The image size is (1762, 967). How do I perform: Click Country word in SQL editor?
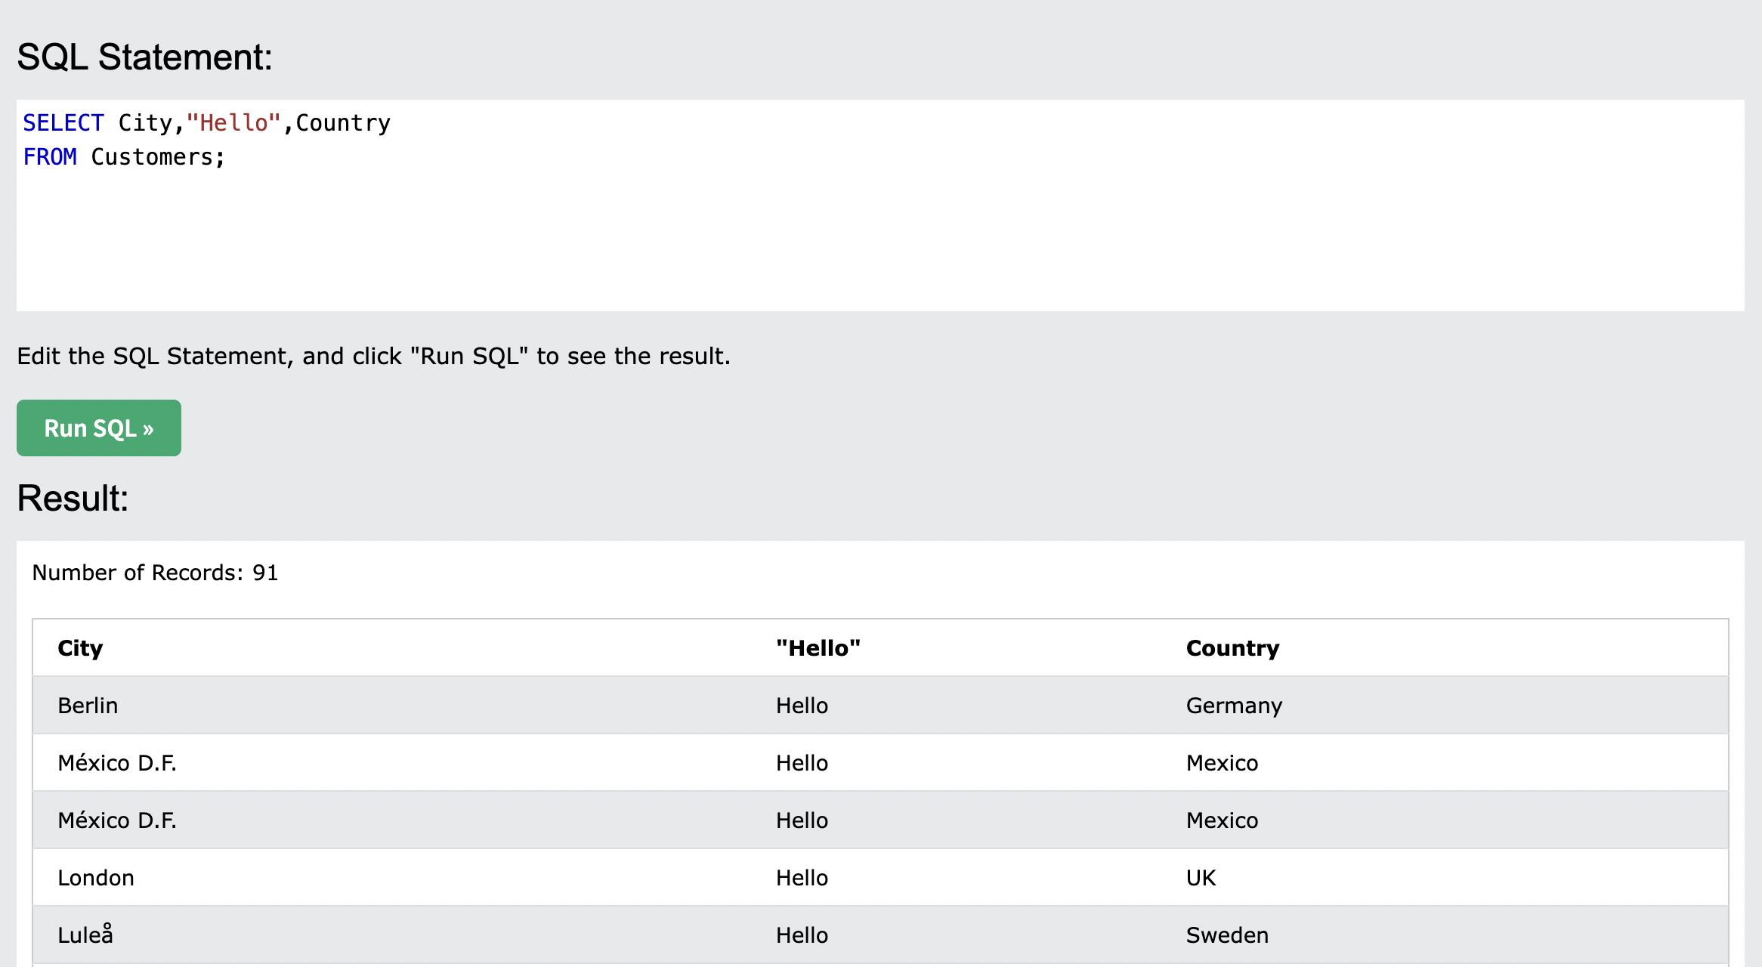[x=343, y=123]
